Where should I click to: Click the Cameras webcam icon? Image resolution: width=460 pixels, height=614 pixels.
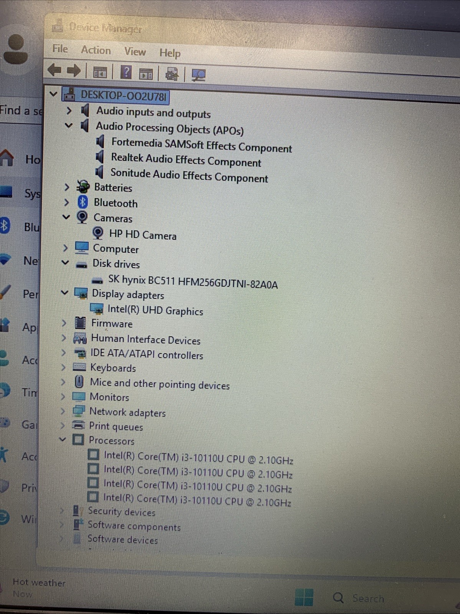[82, 217]
